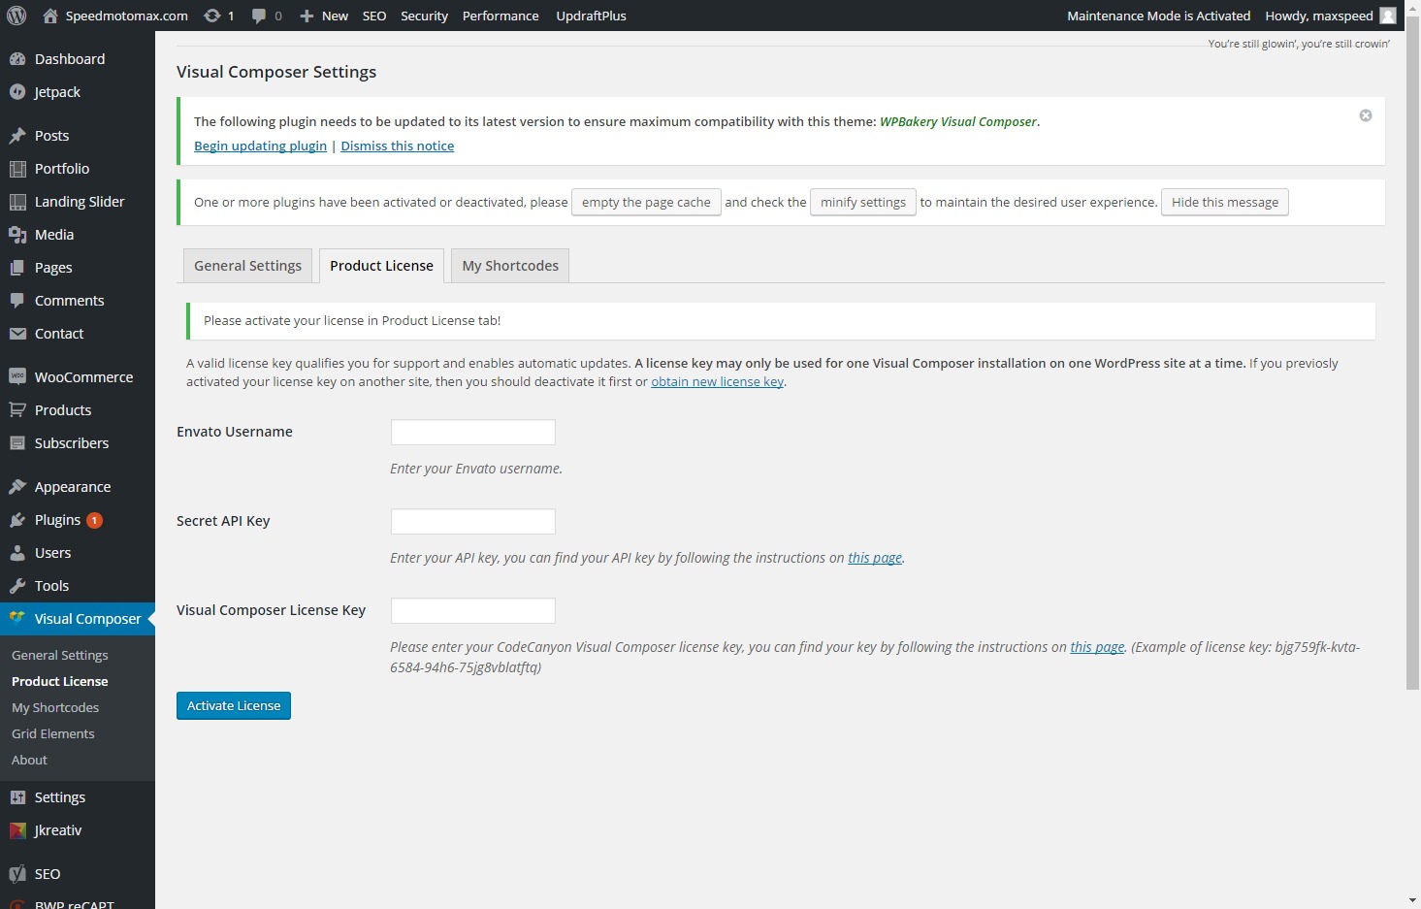
Task: Open Jetpack from the sidebar
Action: coord(57,92)
